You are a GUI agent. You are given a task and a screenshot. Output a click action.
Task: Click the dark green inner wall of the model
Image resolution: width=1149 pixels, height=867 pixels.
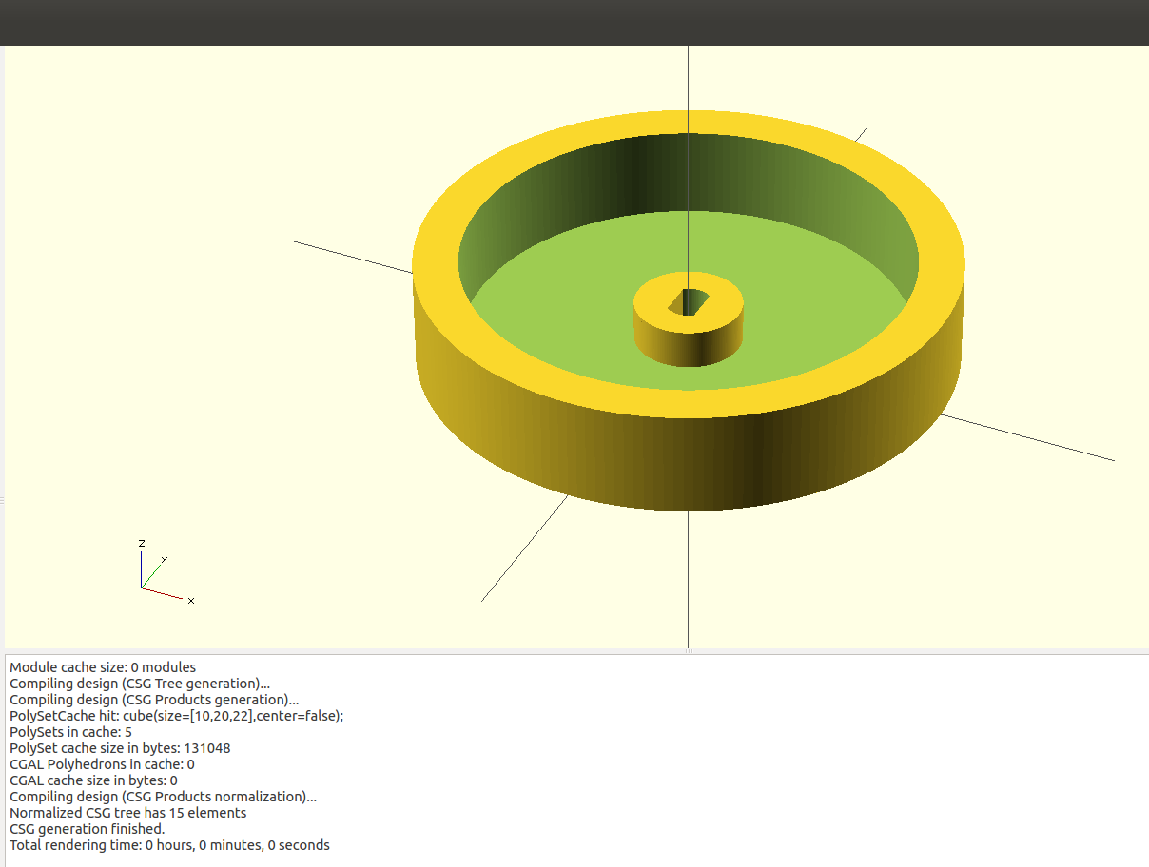(571, 190)
